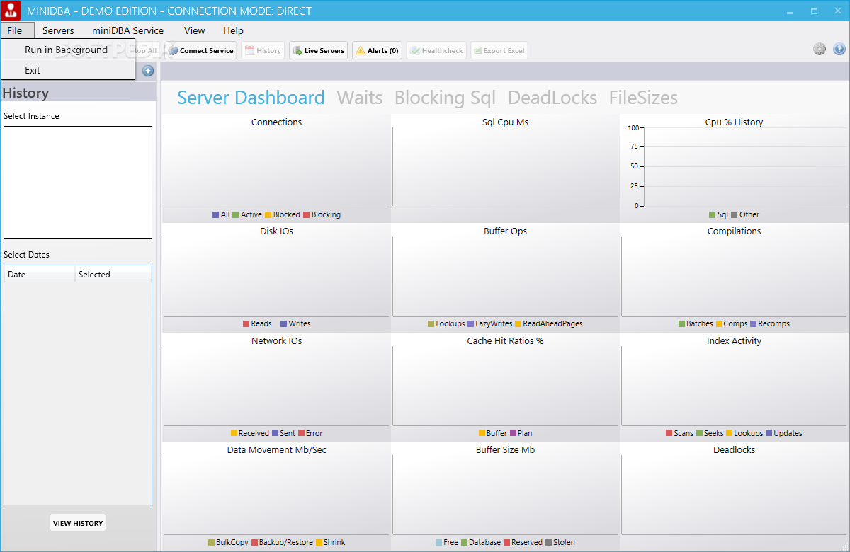Click the Connect Service toolbar button
The height and width of the screenshot is (552, 850).
(x=200, y=50)
